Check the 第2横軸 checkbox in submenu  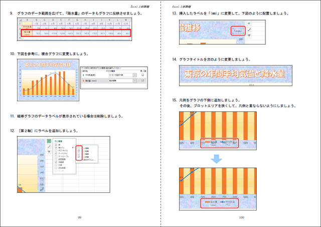79,154
